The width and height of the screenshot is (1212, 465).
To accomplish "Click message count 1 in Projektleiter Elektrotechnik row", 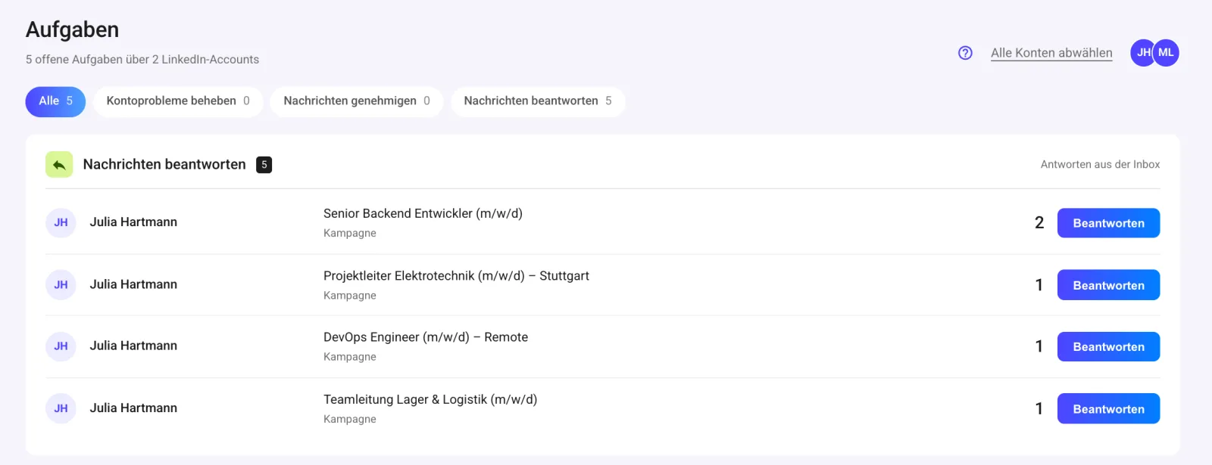I will point(1039,285).
